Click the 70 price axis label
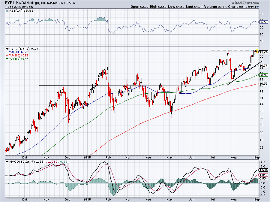Image resolution: width=270 pixels, height=202 pixels. tap(261, 118)
